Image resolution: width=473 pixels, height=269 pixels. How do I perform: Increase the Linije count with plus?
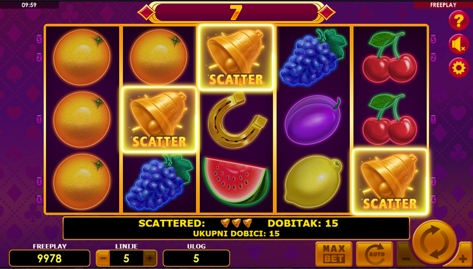[x=150, y=259]
